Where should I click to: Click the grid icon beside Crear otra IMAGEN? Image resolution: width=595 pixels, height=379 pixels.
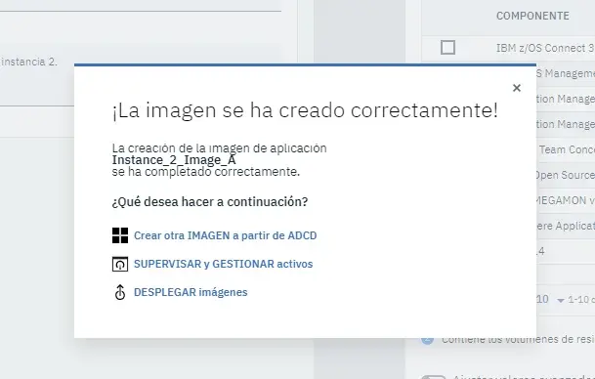pyautogui.click(x=120, y=235)
